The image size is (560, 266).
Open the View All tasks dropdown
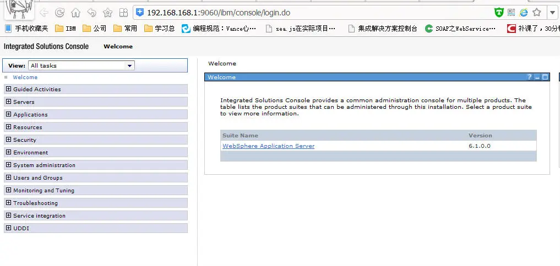pos(81,65)
